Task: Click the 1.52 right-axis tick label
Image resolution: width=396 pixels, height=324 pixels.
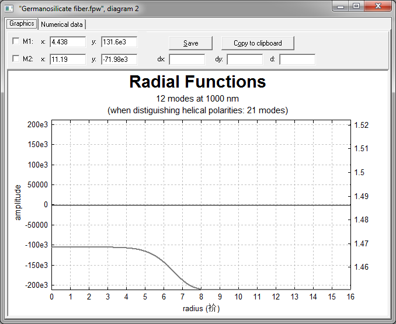Action: point(362,125)
